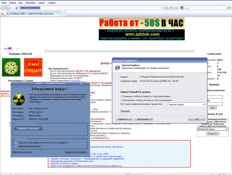
Task: Focus the password field under Аккаунт
Action: [x=215, y=104]
